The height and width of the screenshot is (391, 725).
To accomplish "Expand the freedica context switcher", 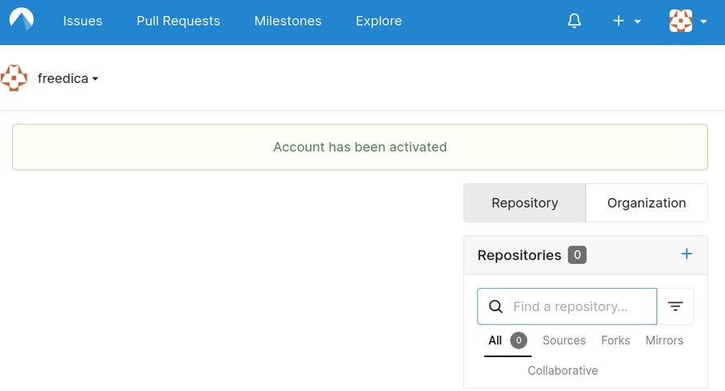I will pos(68,79).
